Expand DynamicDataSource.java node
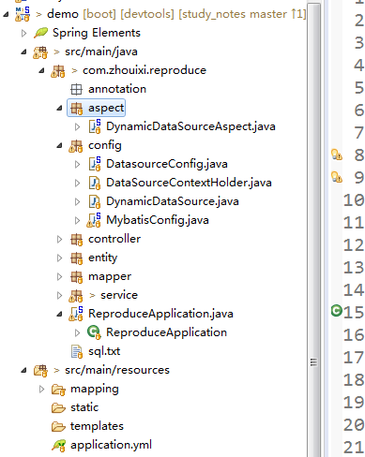Viewport: 365px width, 457px height. tap(77, 201)
